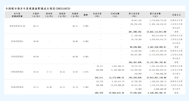Click the 涨幅 column header
Viewport: 189px width, 101px height.
pos(86,15)
